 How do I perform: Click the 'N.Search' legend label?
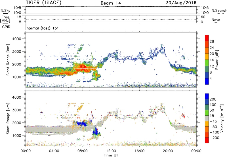(219, 10)
